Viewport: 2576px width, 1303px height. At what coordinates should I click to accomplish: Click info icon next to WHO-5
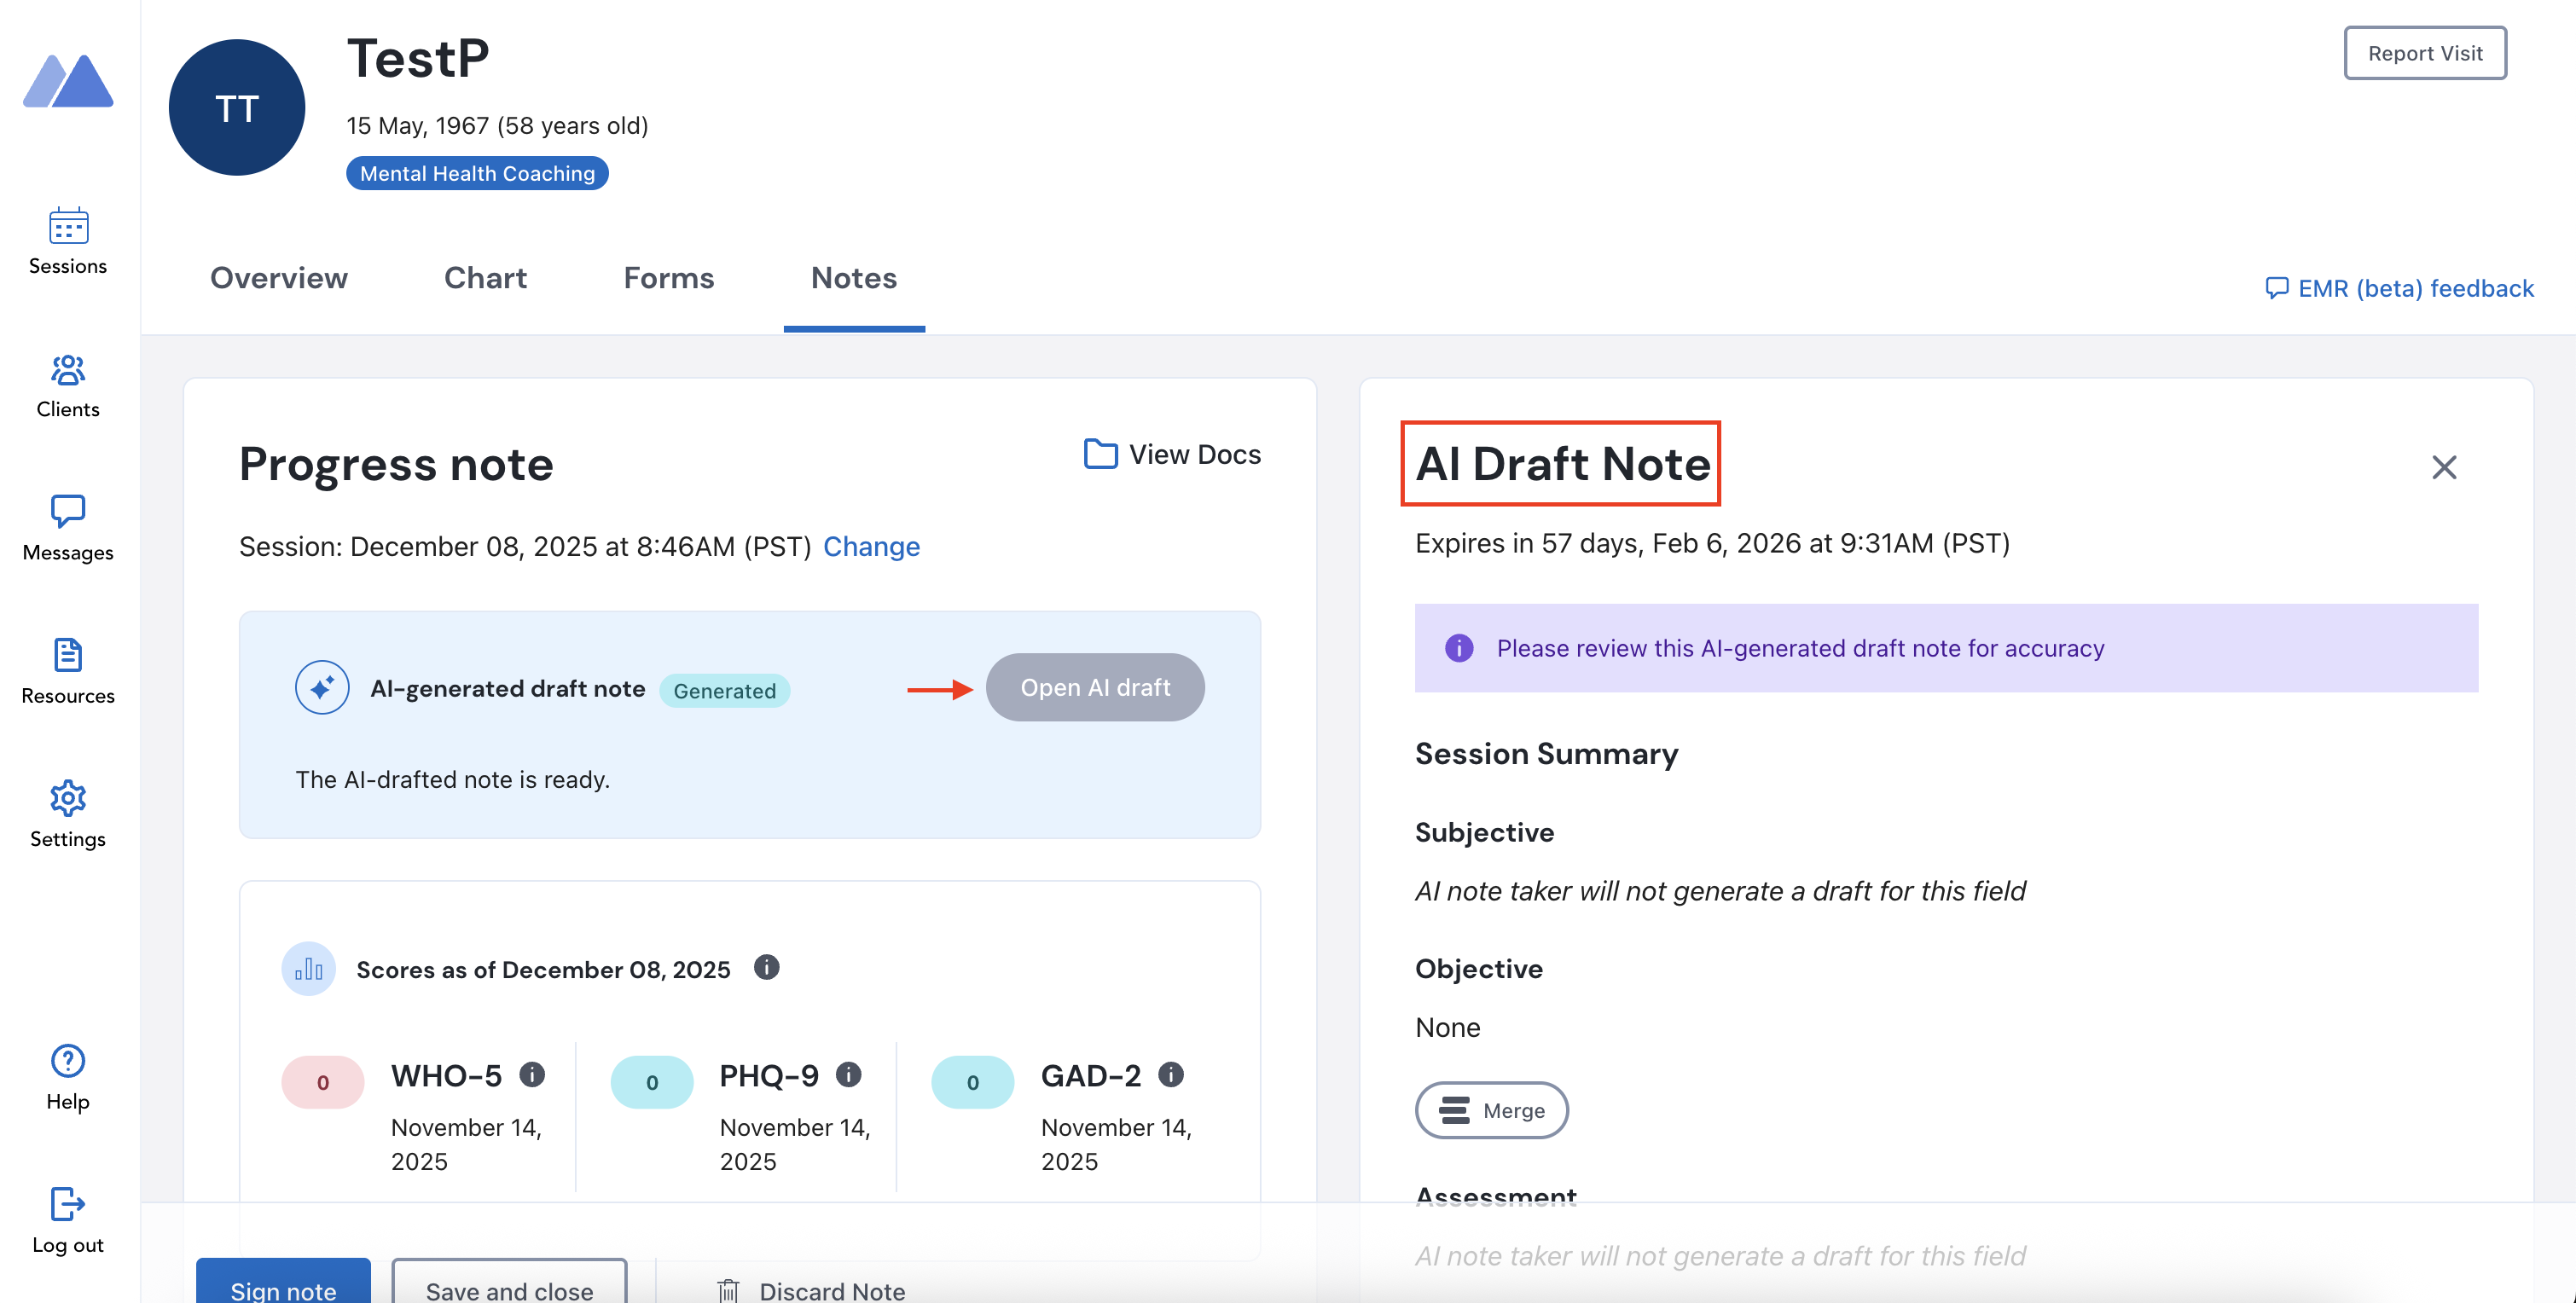click(x=532, y=1075)
